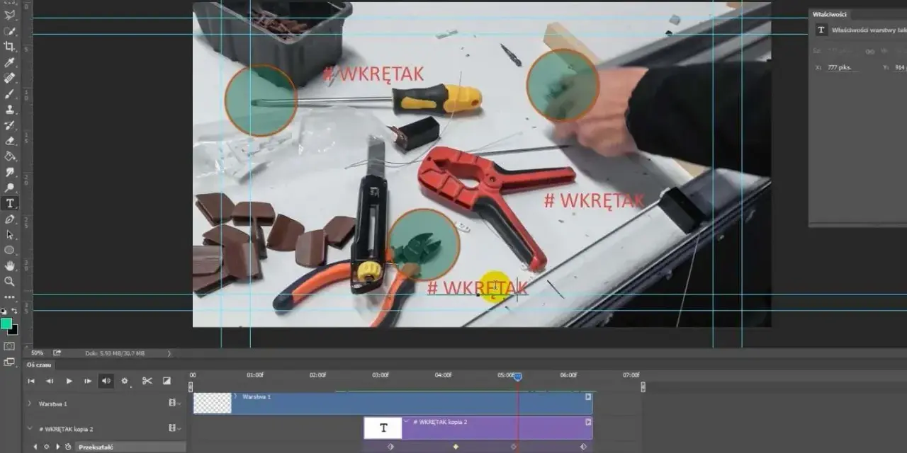
Task: Step forward to the next frame
Action: click(88, 381)
